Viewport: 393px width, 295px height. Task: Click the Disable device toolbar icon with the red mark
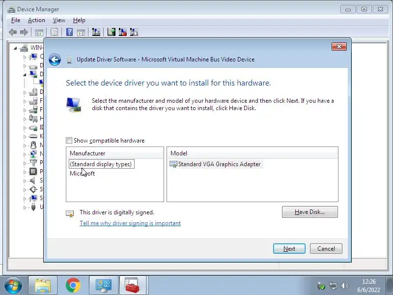(122, 32)
